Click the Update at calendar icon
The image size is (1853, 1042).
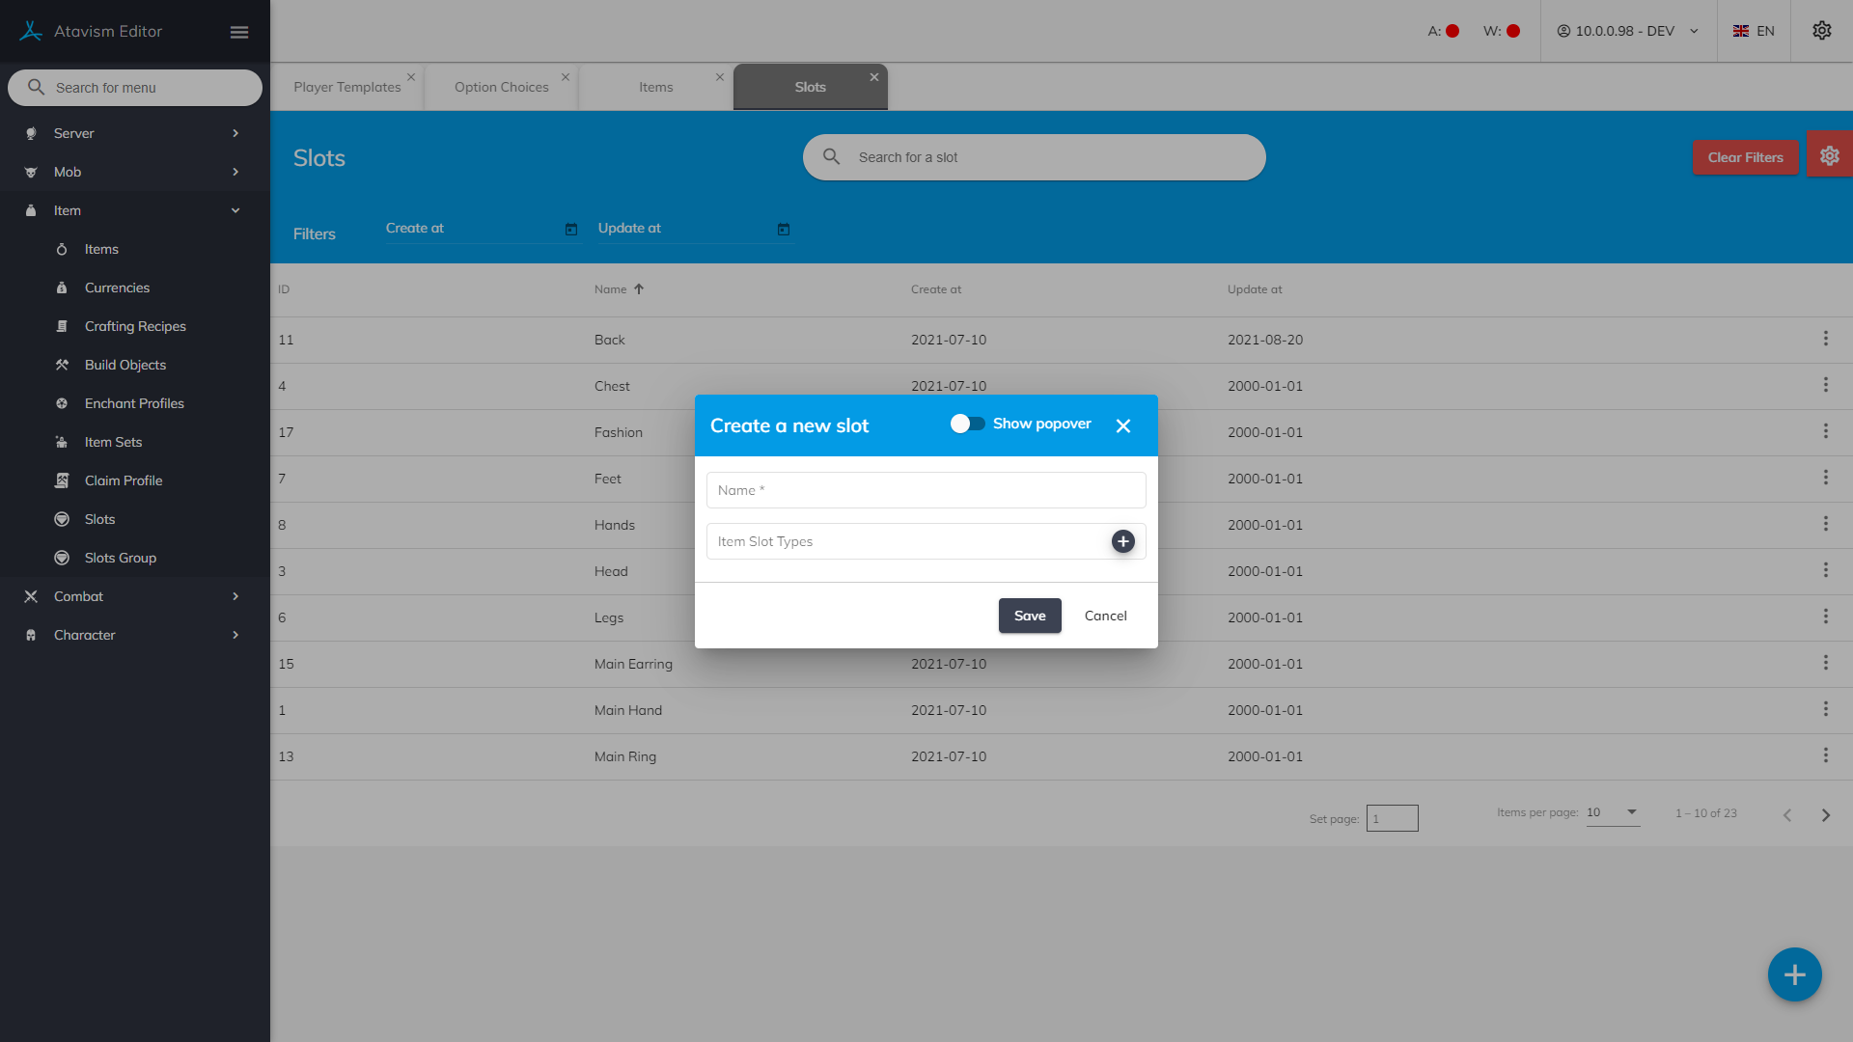pyautogui.click(x=783, y=230)
